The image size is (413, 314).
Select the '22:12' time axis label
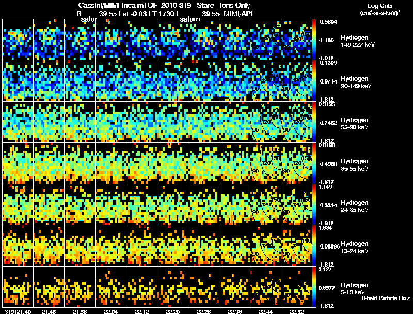pyautogui.click(x=141, y=311)
